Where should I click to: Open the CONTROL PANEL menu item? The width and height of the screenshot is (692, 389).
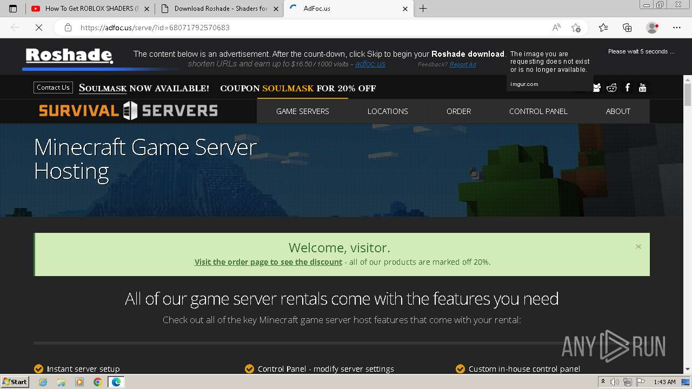(538, 111)
